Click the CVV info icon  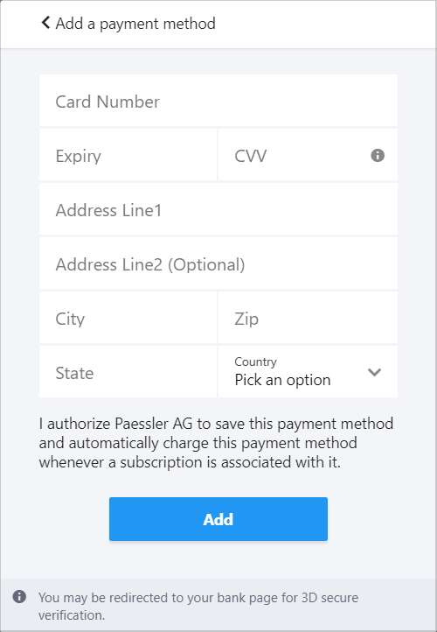pyautogui.click(x=378, y=155)
